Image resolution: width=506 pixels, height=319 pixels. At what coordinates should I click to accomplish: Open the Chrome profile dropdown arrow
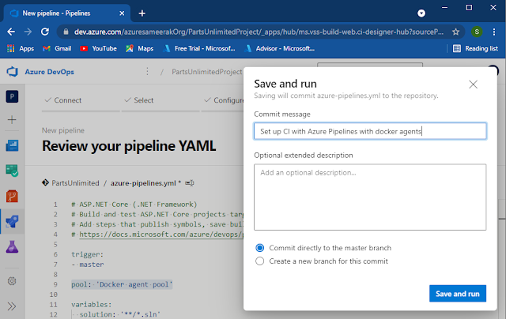421,13
